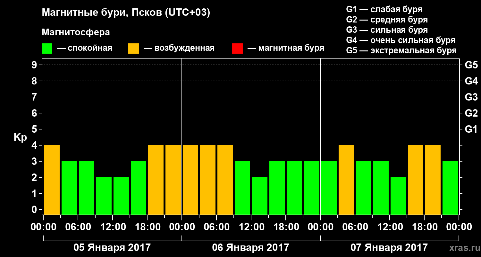Click the Kp axis value 9
Viewport: 481px width, 257px height.
(35, 65)
